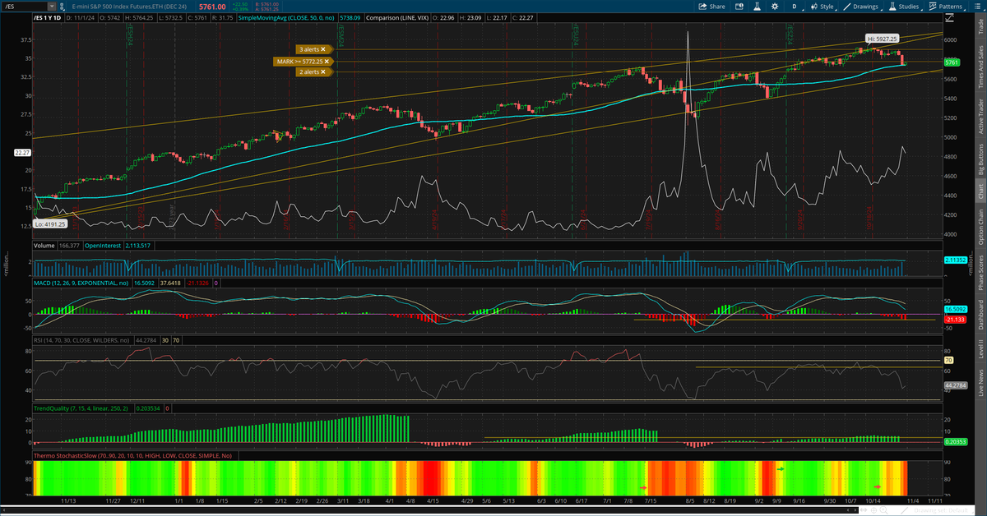The image size is (987, 516).
Task: Expand the /ES symbol dropdown arrow
Action: [x=53, y=6]
